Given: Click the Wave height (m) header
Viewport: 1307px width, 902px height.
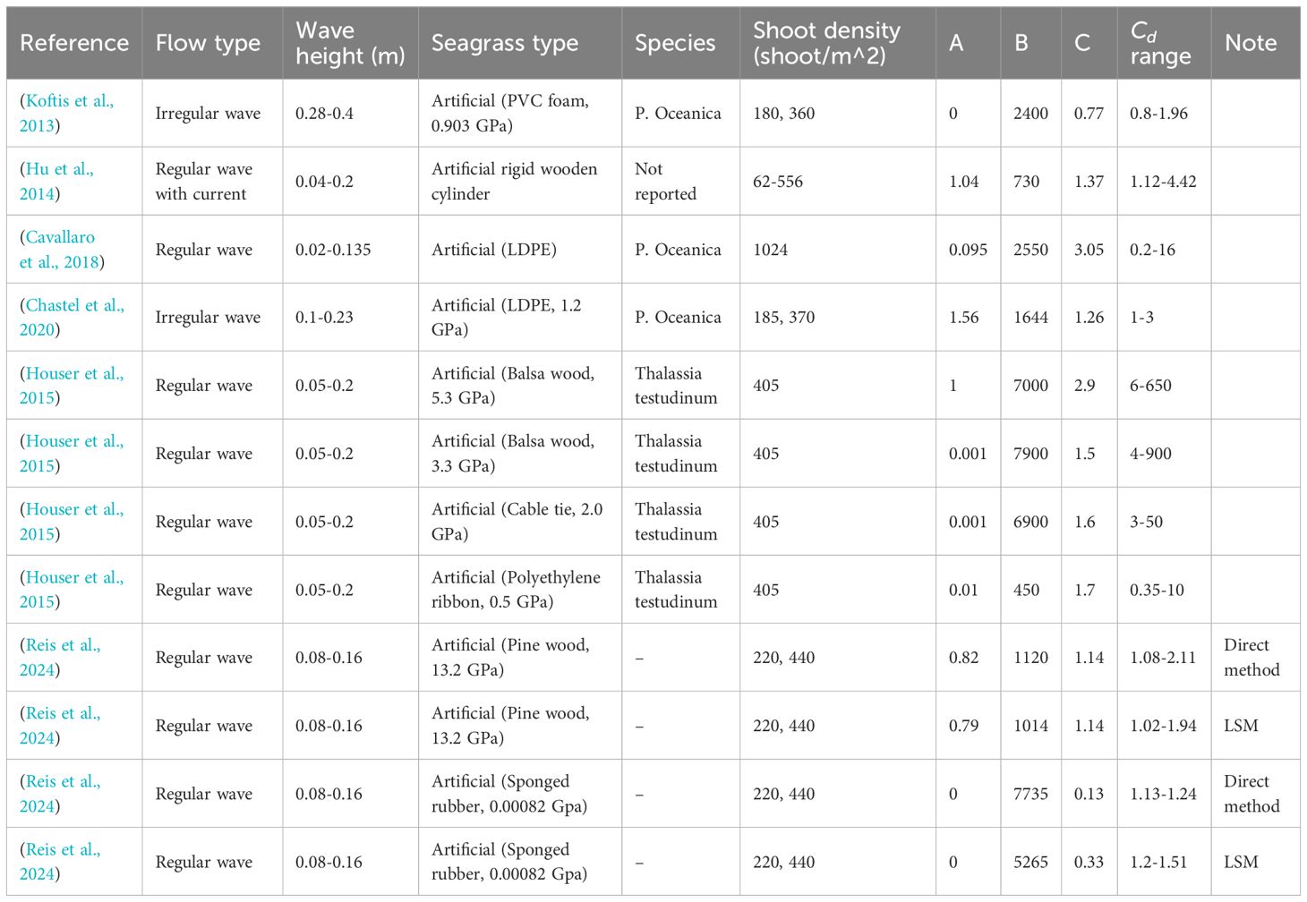Looking at the screenshot, I should pos(350,43).
